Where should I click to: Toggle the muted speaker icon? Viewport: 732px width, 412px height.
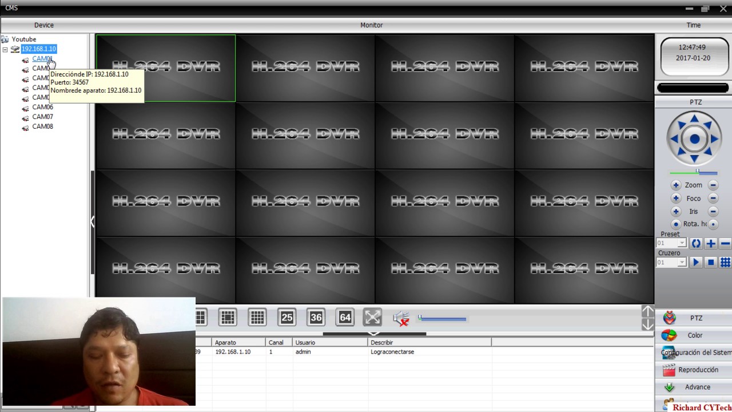coord(401,318)
